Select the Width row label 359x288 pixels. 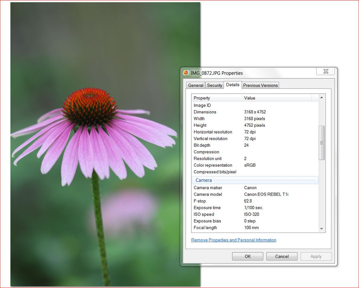[199, 118]
